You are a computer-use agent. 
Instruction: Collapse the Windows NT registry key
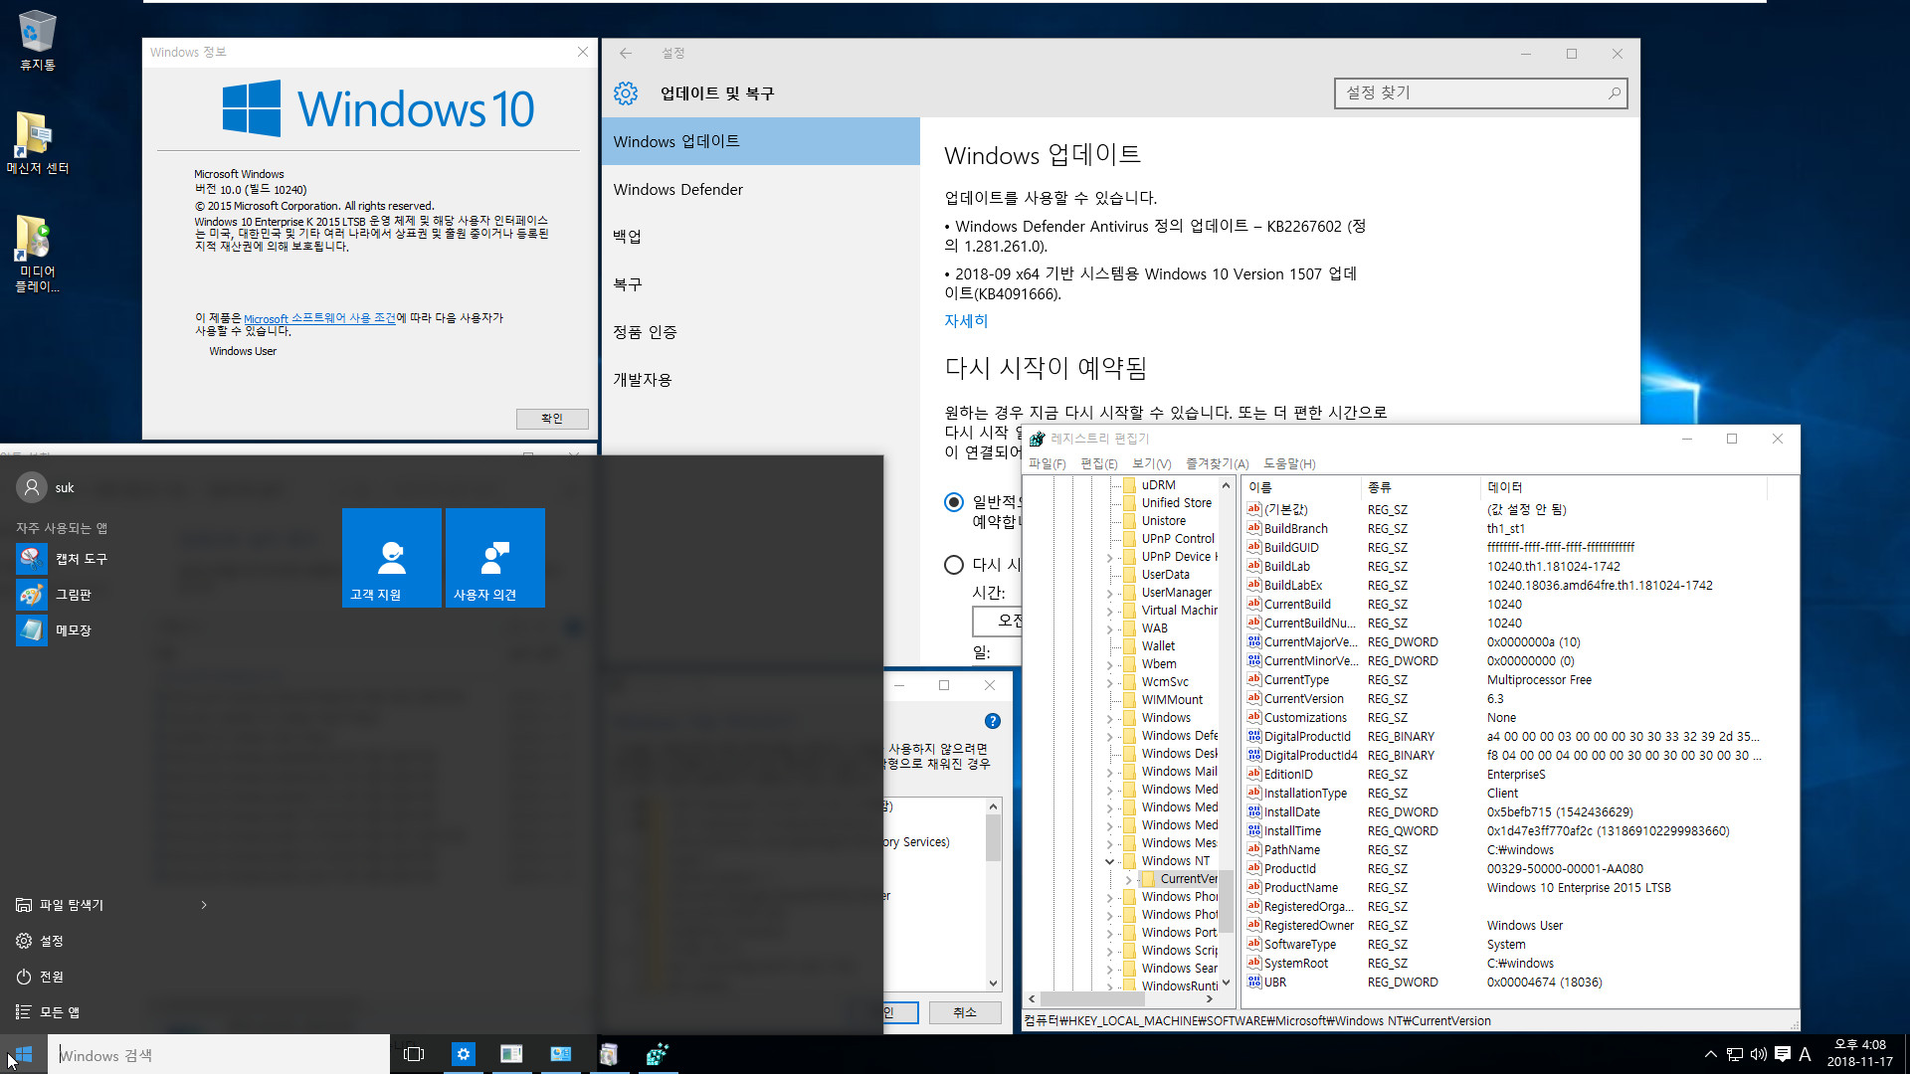click(1110, 861)
